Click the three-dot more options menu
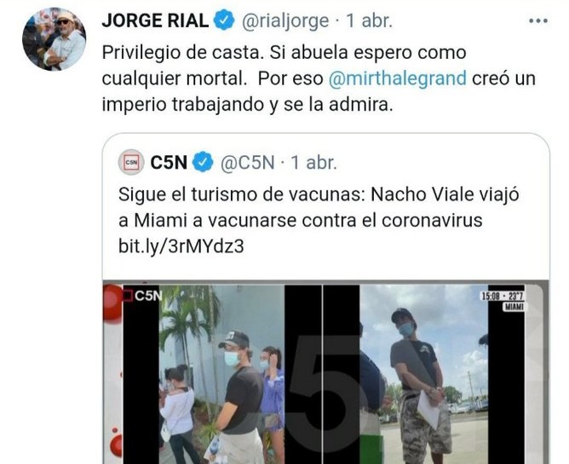569x464 pixels. [x=538, y=21]
